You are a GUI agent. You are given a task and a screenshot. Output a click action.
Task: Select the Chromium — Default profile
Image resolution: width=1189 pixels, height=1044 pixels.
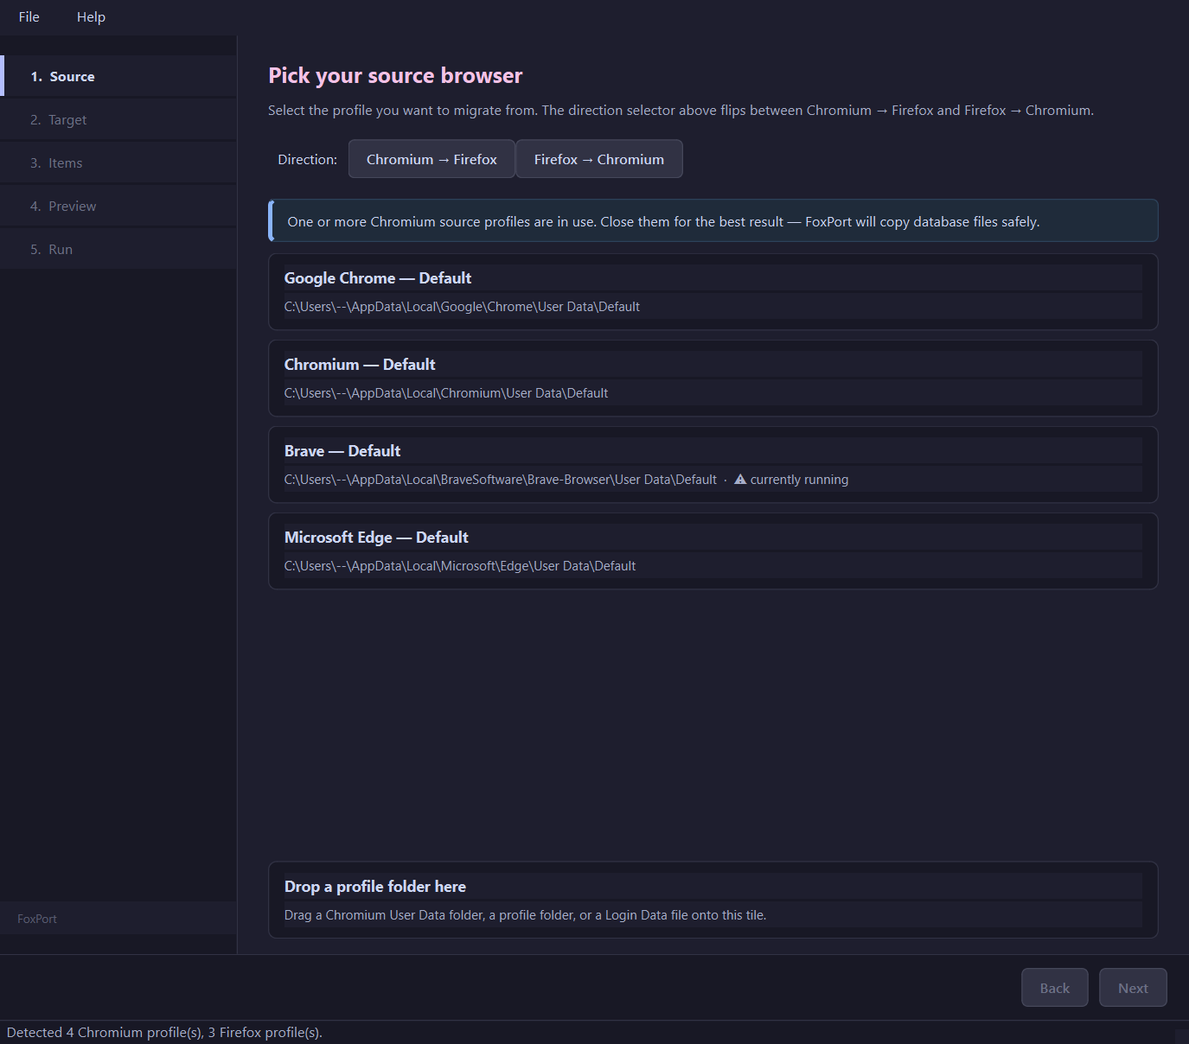(713, 379)
